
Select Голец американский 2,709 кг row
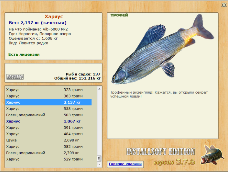coord(49,153)
